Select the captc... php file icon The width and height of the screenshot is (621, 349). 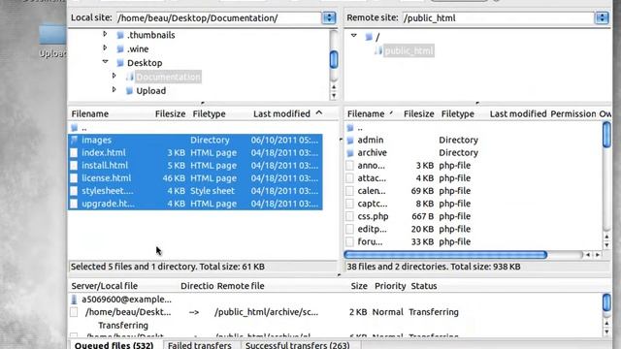(x=349, y=204)
